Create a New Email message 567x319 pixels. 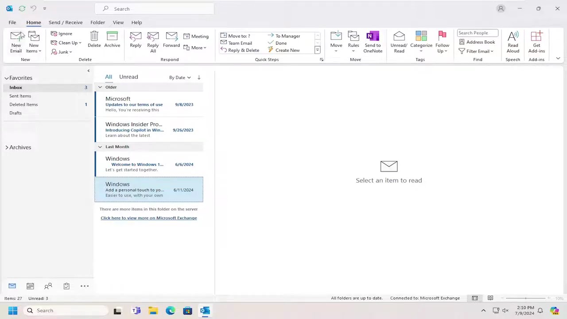(16, 42)
